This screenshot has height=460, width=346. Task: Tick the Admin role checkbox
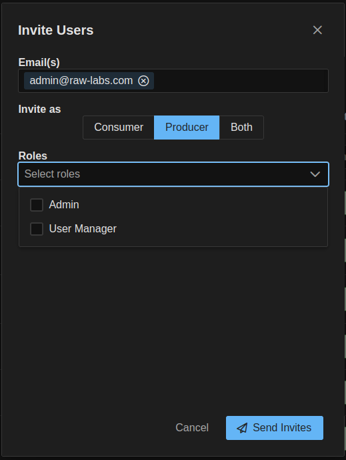37,205
